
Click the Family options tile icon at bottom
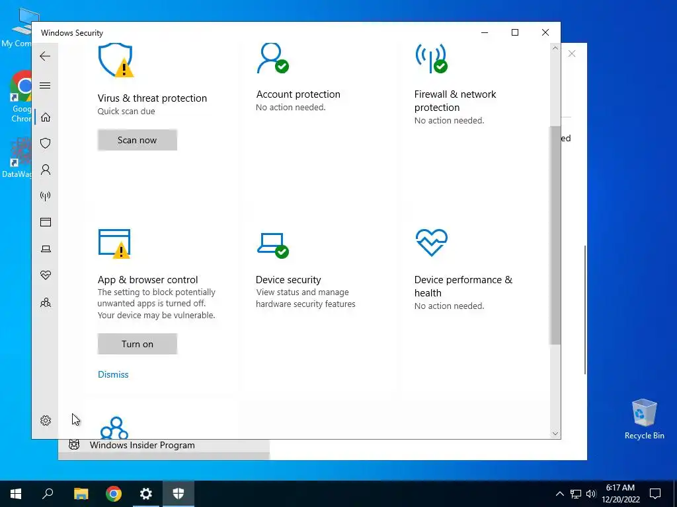114,428
